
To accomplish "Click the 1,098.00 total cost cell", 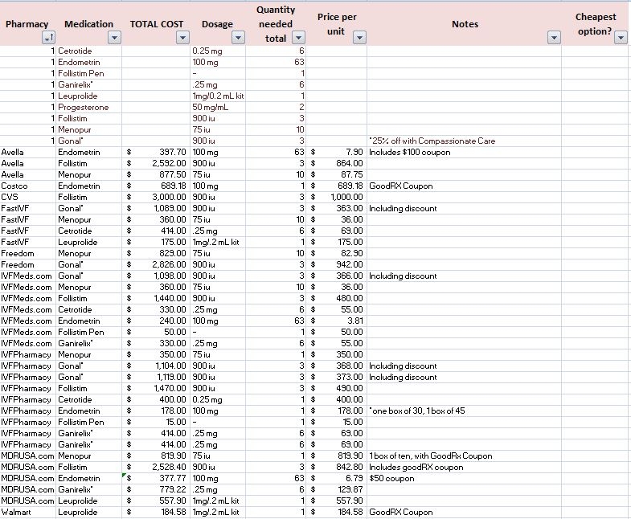I will pyautogui.click(x=156, y=276).
